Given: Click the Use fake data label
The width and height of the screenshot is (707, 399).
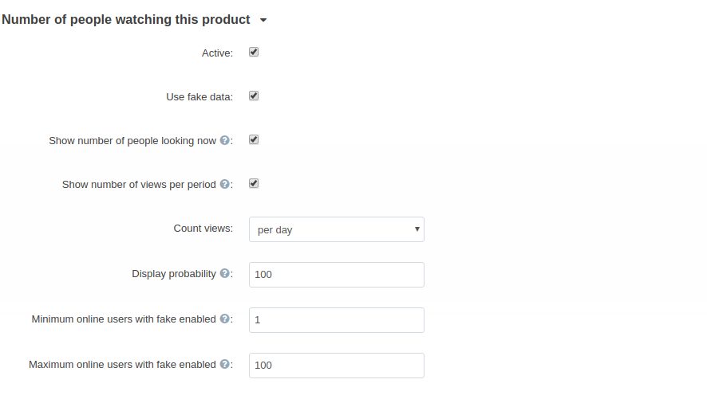Looking at the screenshot, I should click(199, 96).
